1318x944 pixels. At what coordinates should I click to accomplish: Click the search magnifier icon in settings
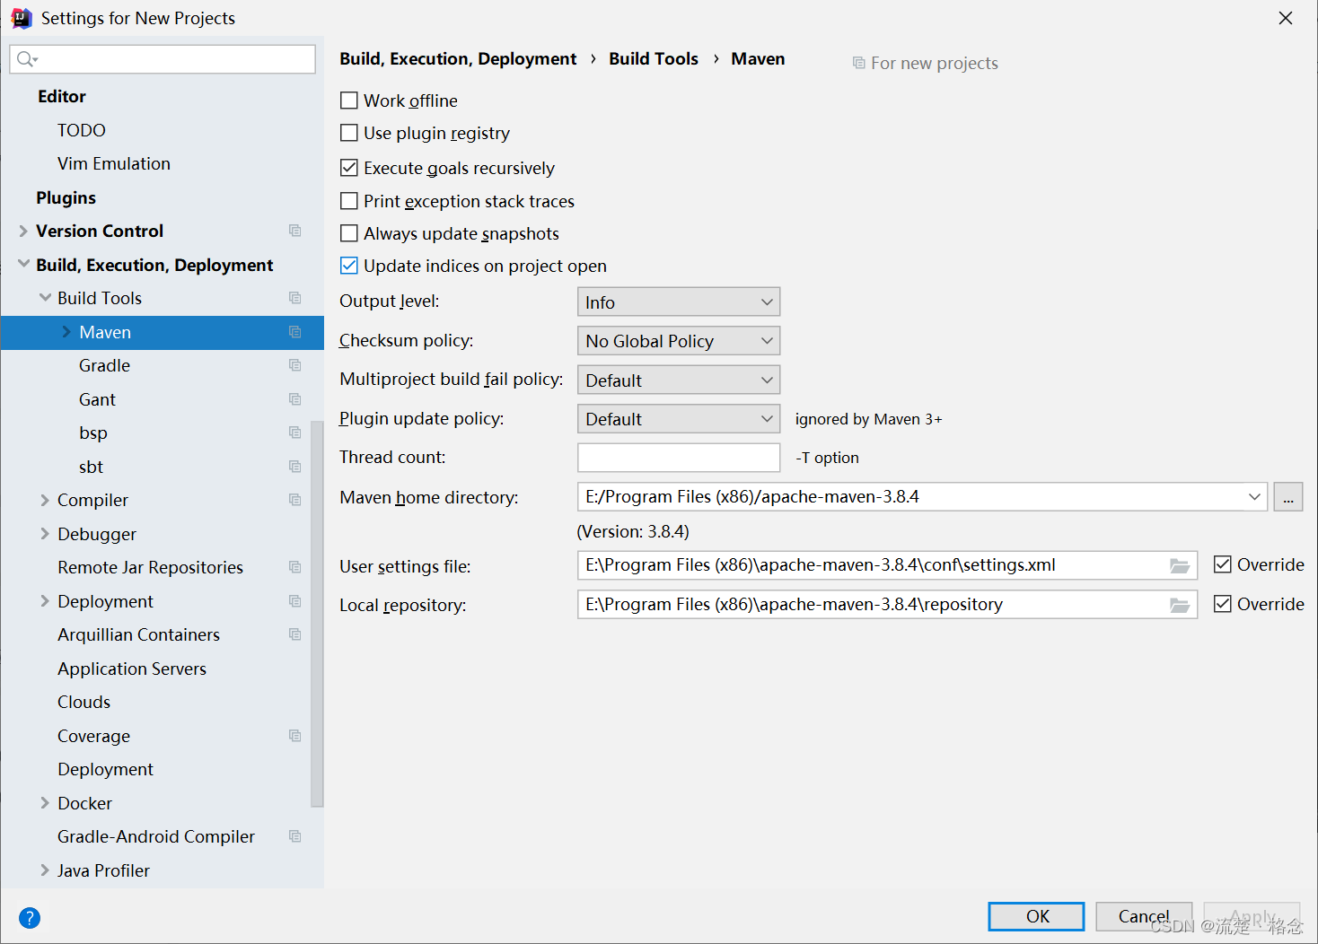26,59
